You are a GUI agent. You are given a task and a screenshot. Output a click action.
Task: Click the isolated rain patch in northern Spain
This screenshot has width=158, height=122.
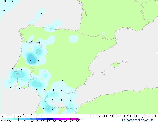coord(73,39)
